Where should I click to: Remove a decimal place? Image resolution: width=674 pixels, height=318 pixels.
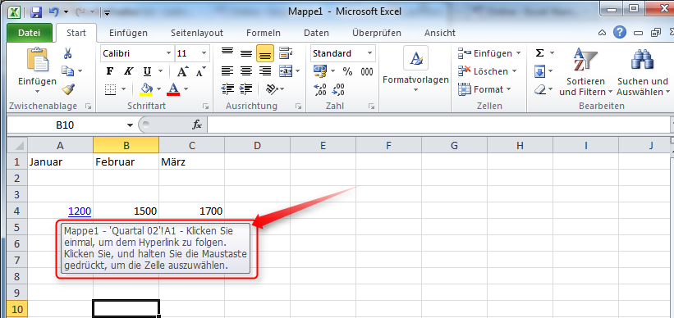coord(339,89)
